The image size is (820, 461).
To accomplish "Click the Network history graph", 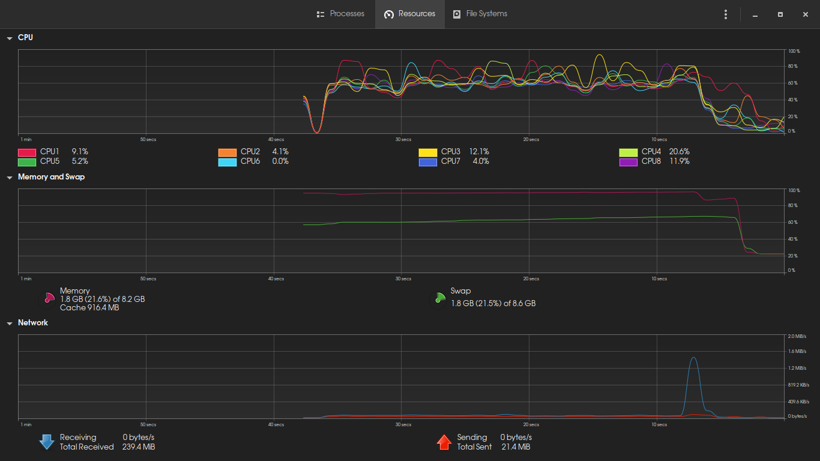I will [x=401, y=376].
